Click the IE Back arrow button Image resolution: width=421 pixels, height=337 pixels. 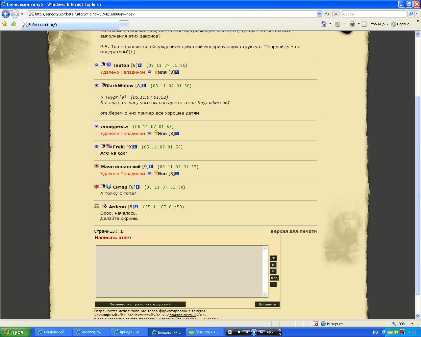coord(6,14)
